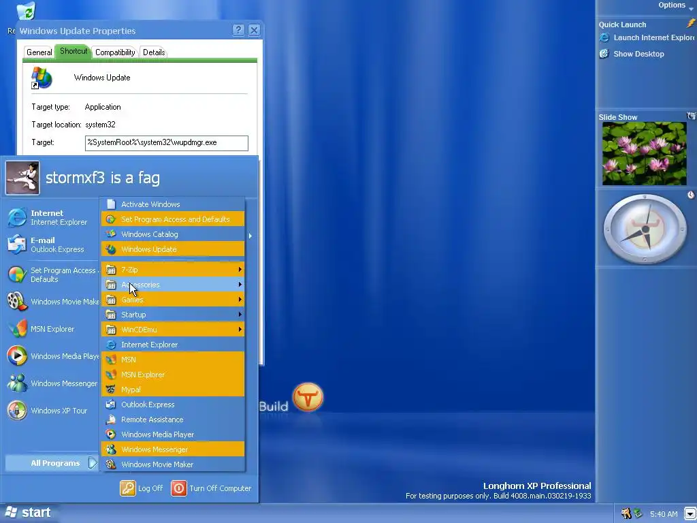Click the Slide Show tile camera icon

pyautogui.click(x=692, y=116)
